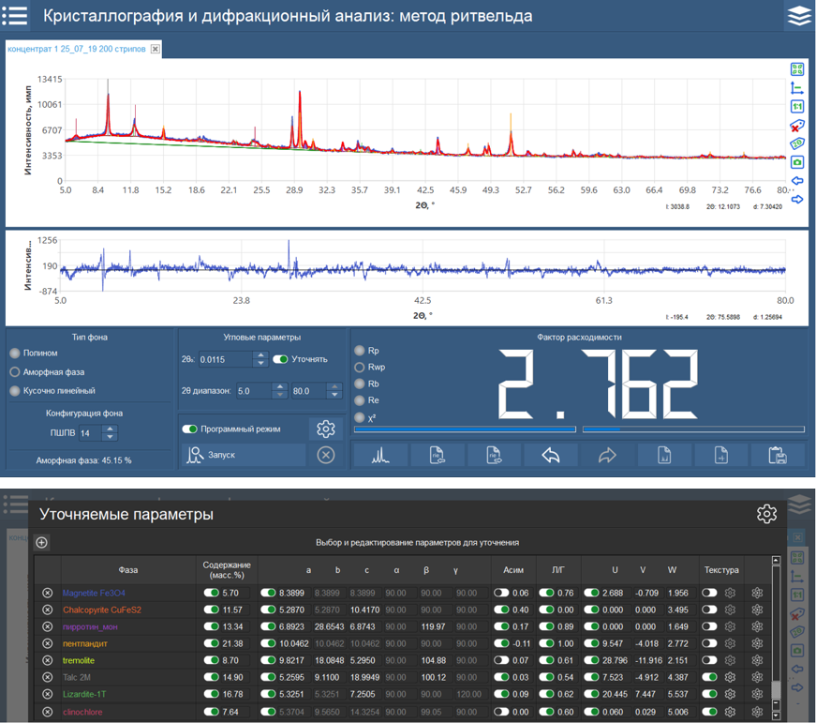Click the 2θ range start field 5.0
Image resolution: width=816 pixels, height=723 pixels.
pyautogui.click(x=253, y=390)
